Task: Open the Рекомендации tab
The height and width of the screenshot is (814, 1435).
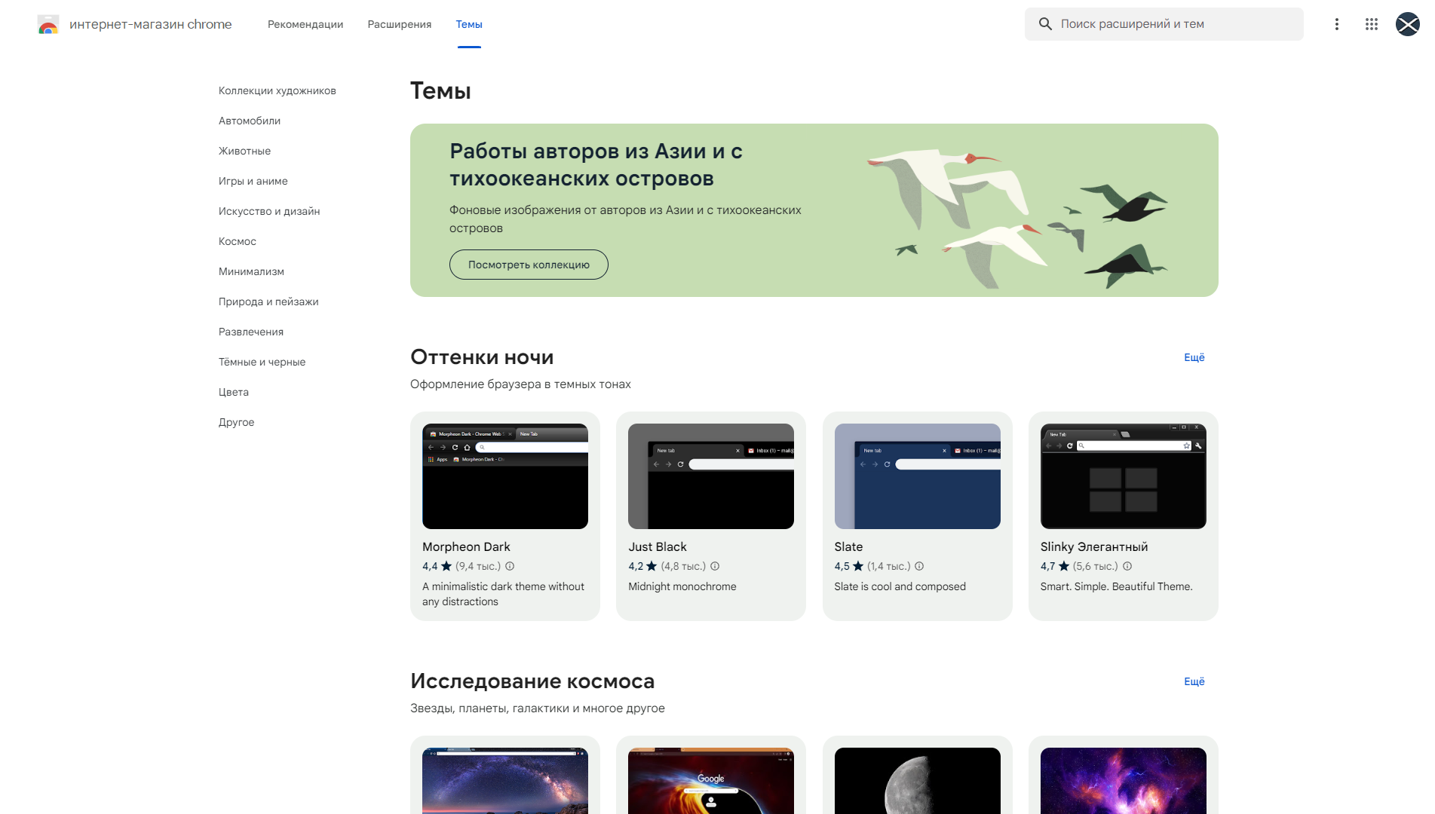Action: point(305,24)
